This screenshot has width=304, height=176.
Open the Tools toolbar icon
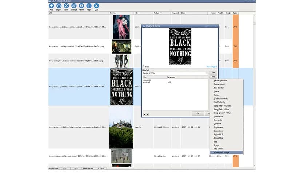tap(66, 6)
